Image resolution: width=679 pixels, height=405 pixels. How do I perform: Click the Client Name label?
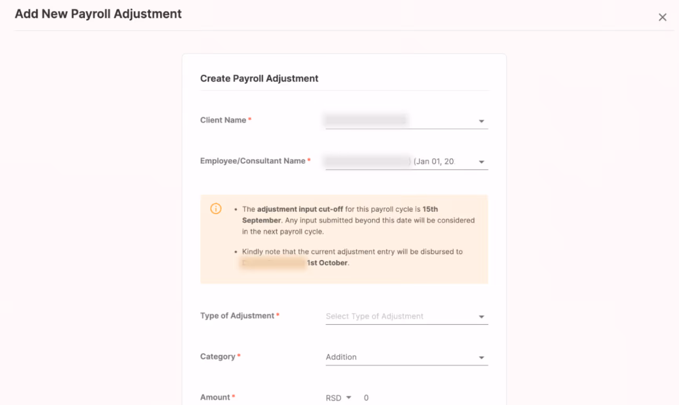[x=223, y=120]
